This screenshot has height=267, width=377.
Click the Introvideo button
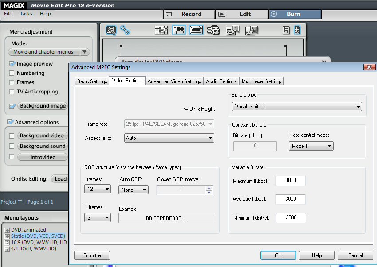(x=43, y=157)
